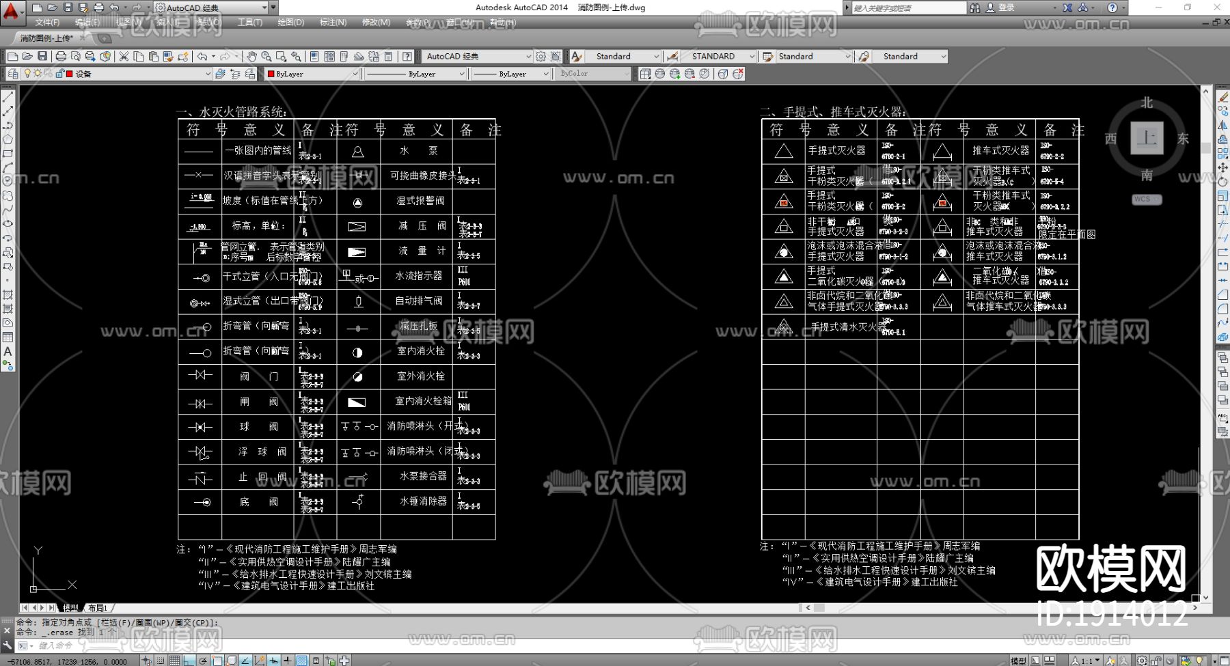Toggle Snap Mode in the status bar

(x=160, y=661)
